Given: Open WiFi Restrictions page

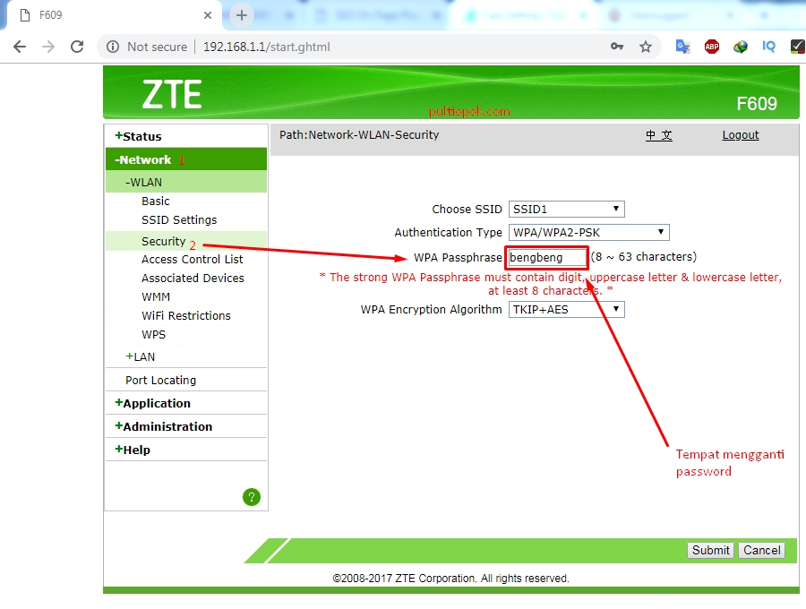Looking at the screenshot, I should 186,315.
